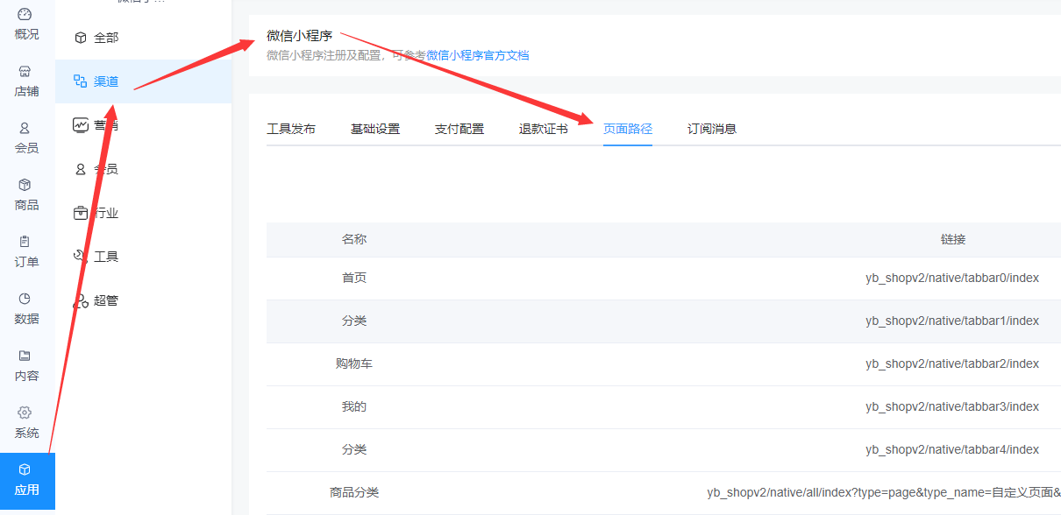
Task: Click the tabbar2/index link path
Action: pyautogui.click(x=952, y=363)
